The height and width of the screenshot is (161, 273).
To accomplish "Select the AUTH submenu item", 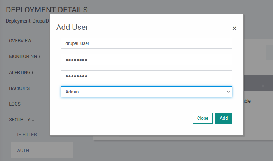I will pos(23,150).
